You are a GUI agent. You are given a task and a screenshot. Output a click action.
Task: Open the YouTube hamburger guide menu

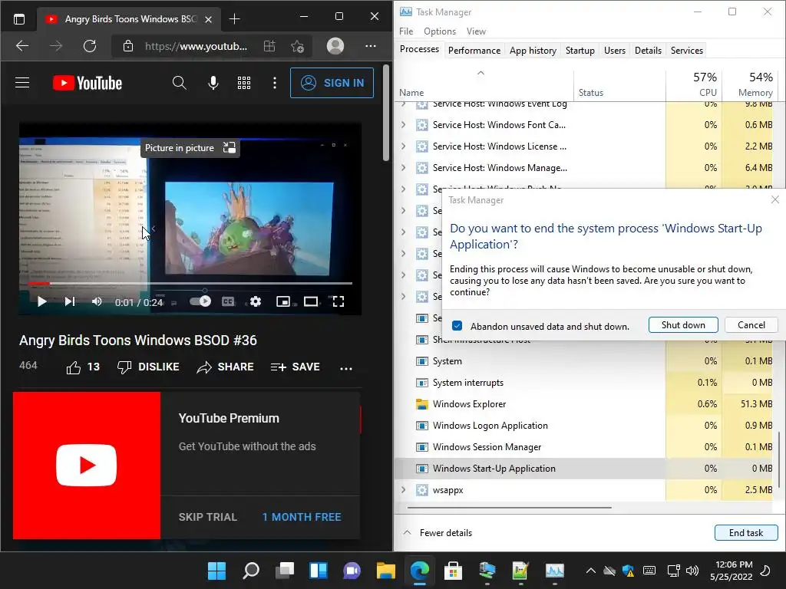pos(22,83)
